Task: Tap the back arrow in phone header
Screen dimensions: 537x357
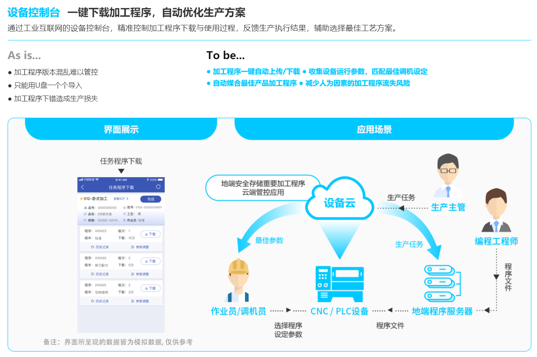Action: pyautogui.click(x=82, y=187)
